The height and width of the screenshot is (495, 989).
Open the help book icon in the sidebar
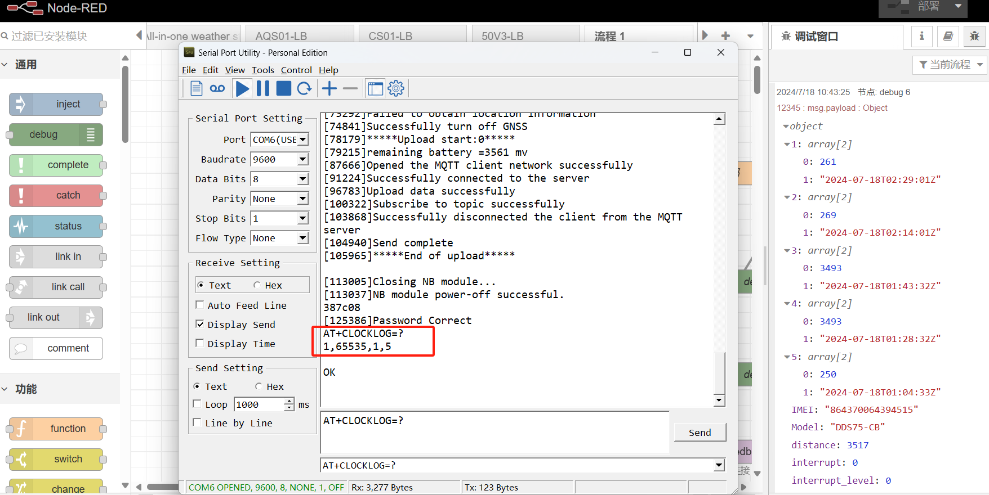pyautogui.click(x=948, y=36)
